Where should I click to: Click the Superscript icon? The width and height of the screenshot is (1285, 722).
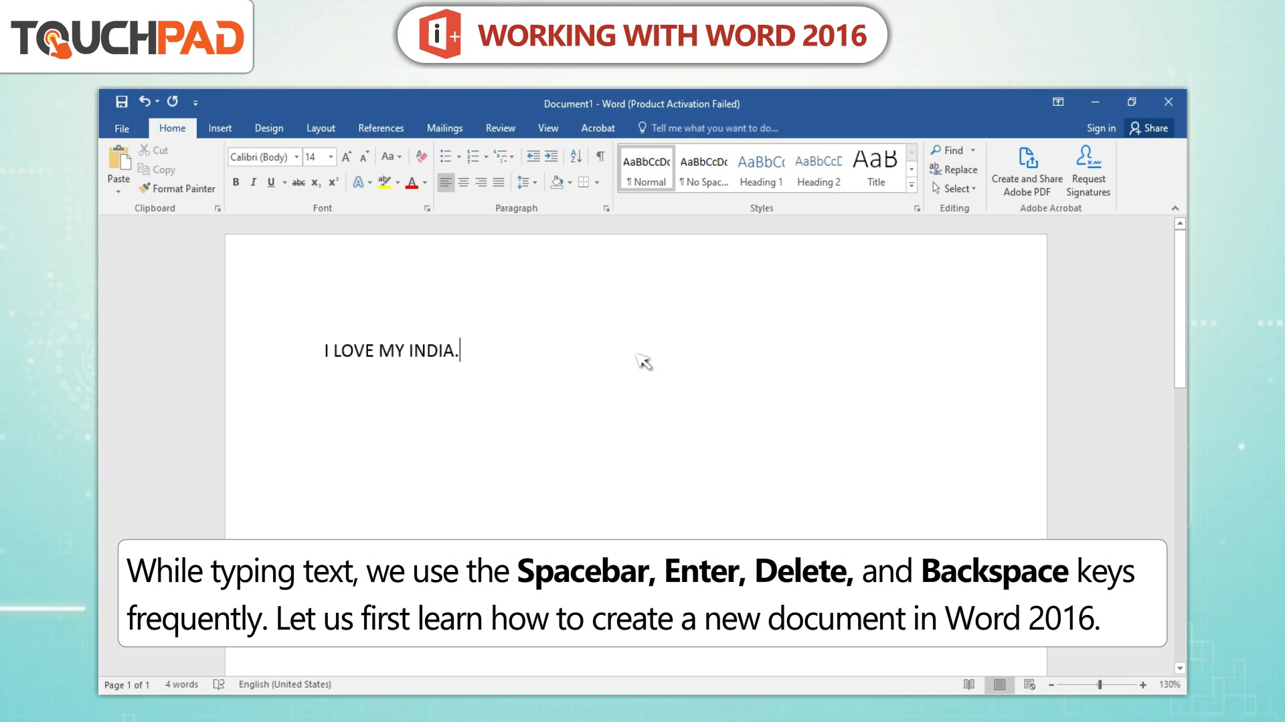coord(333,182)
